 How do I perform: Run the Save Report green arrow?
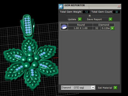coord(110,19)
